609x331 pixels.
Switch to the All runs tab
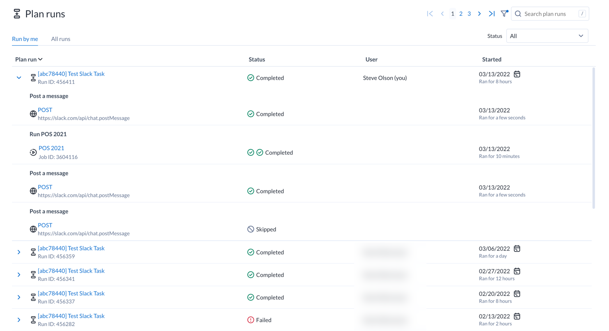(x=61, y=39)
